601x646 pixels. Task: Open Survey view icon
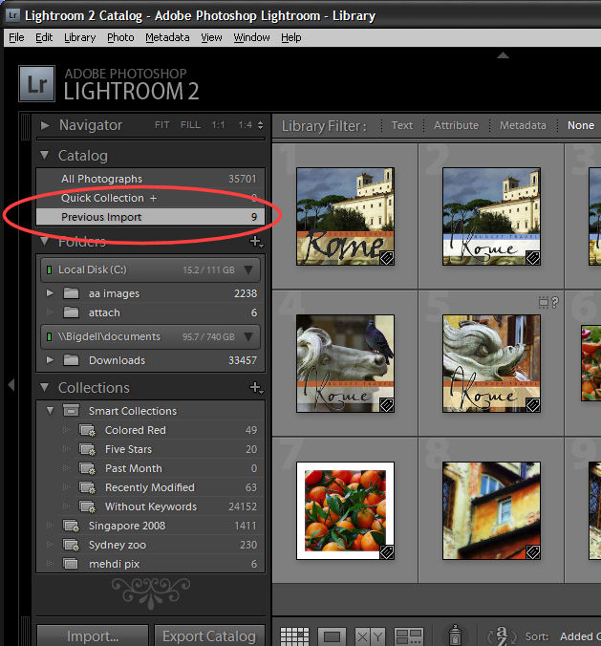click(408, 636)
